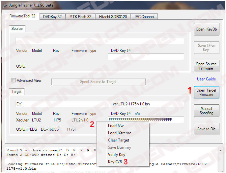Click the Open KeyDb button
This screenshot has height=173, width=226.
pyautogui.click(x=206, y=29)
